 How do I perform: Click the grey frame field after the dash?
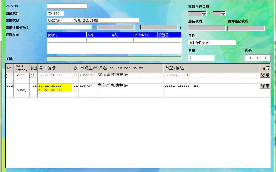pos(159,28)
